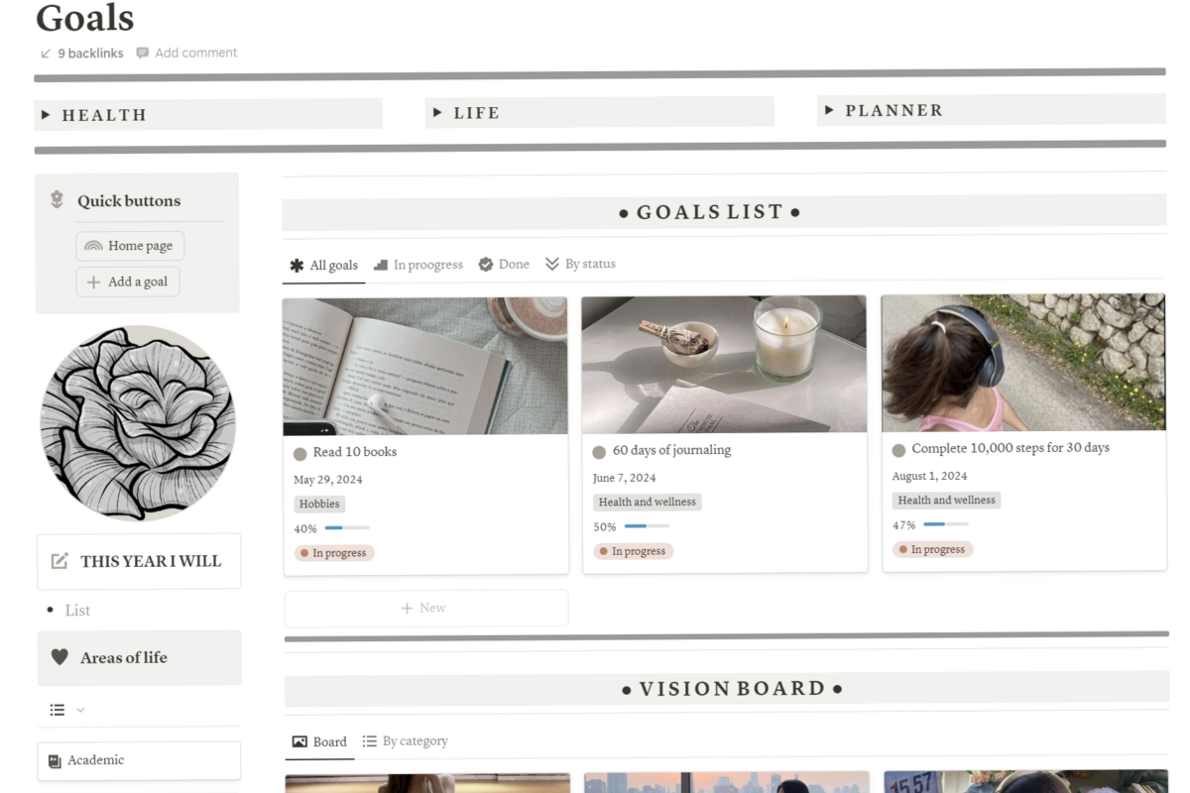Click the flower icon next to Quick buttons
The height and width of the screenshot is (793, 1190).
(x=58, y=200)
